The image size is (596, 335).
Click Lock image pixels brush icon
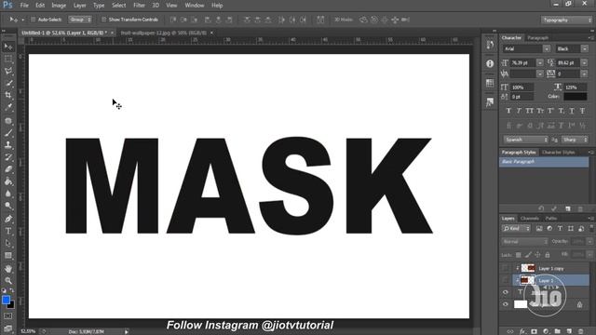tap(528, 255)
